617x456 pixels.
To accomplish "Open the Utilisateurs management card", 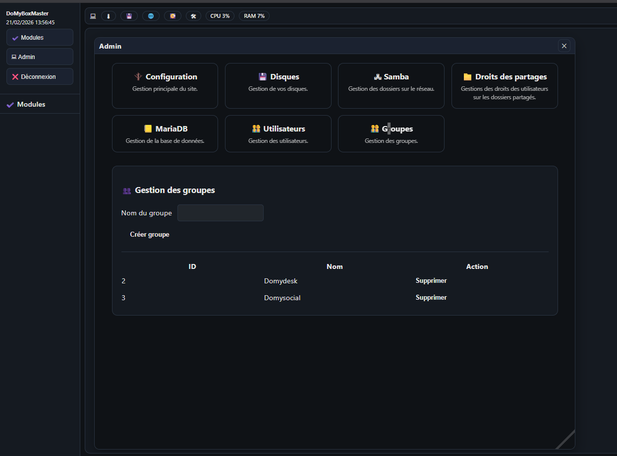I will pyautogui.click(x=278, y=133).
